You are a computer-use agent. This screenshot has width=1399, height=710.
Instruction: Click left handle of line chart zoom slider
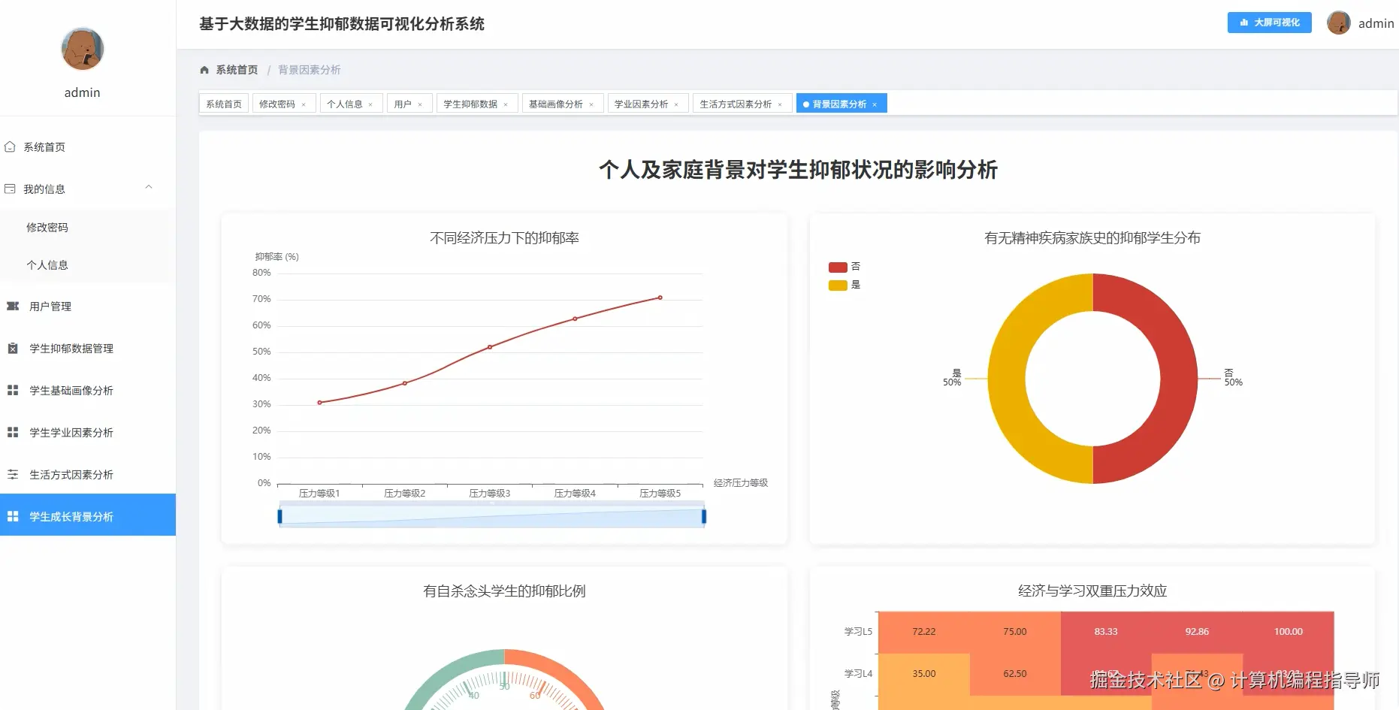tap(279, 516)
